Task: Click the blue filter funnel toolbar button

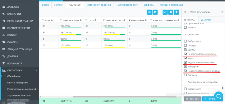Action: pyautogui.click(x=177, y=12)
